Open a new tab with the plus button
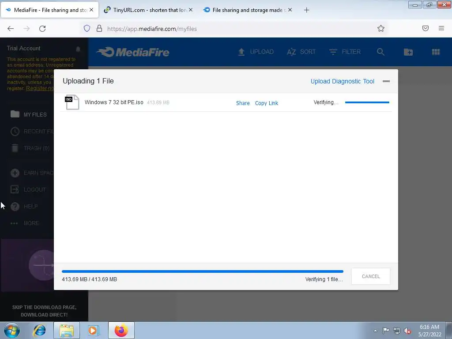This screenshot has width=452, height=339. (x=306, y=10)
